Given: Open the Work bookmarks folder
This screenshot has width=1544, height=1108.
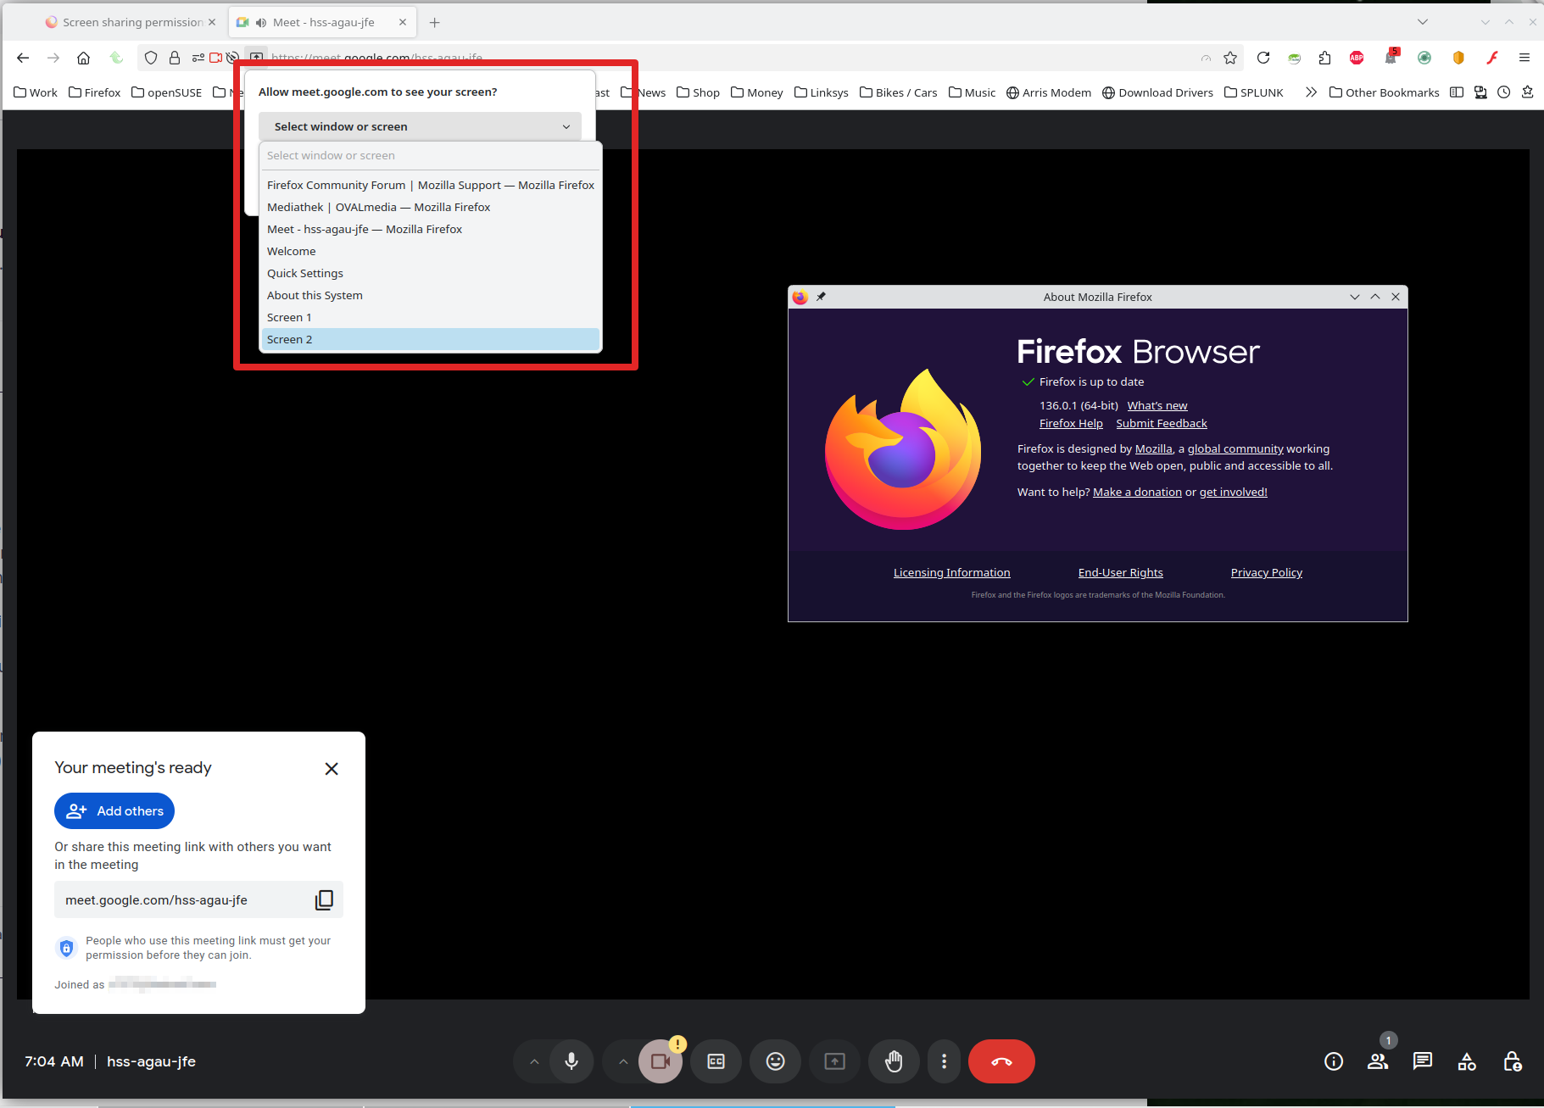Looking at the screenshot, I should 36,92.
